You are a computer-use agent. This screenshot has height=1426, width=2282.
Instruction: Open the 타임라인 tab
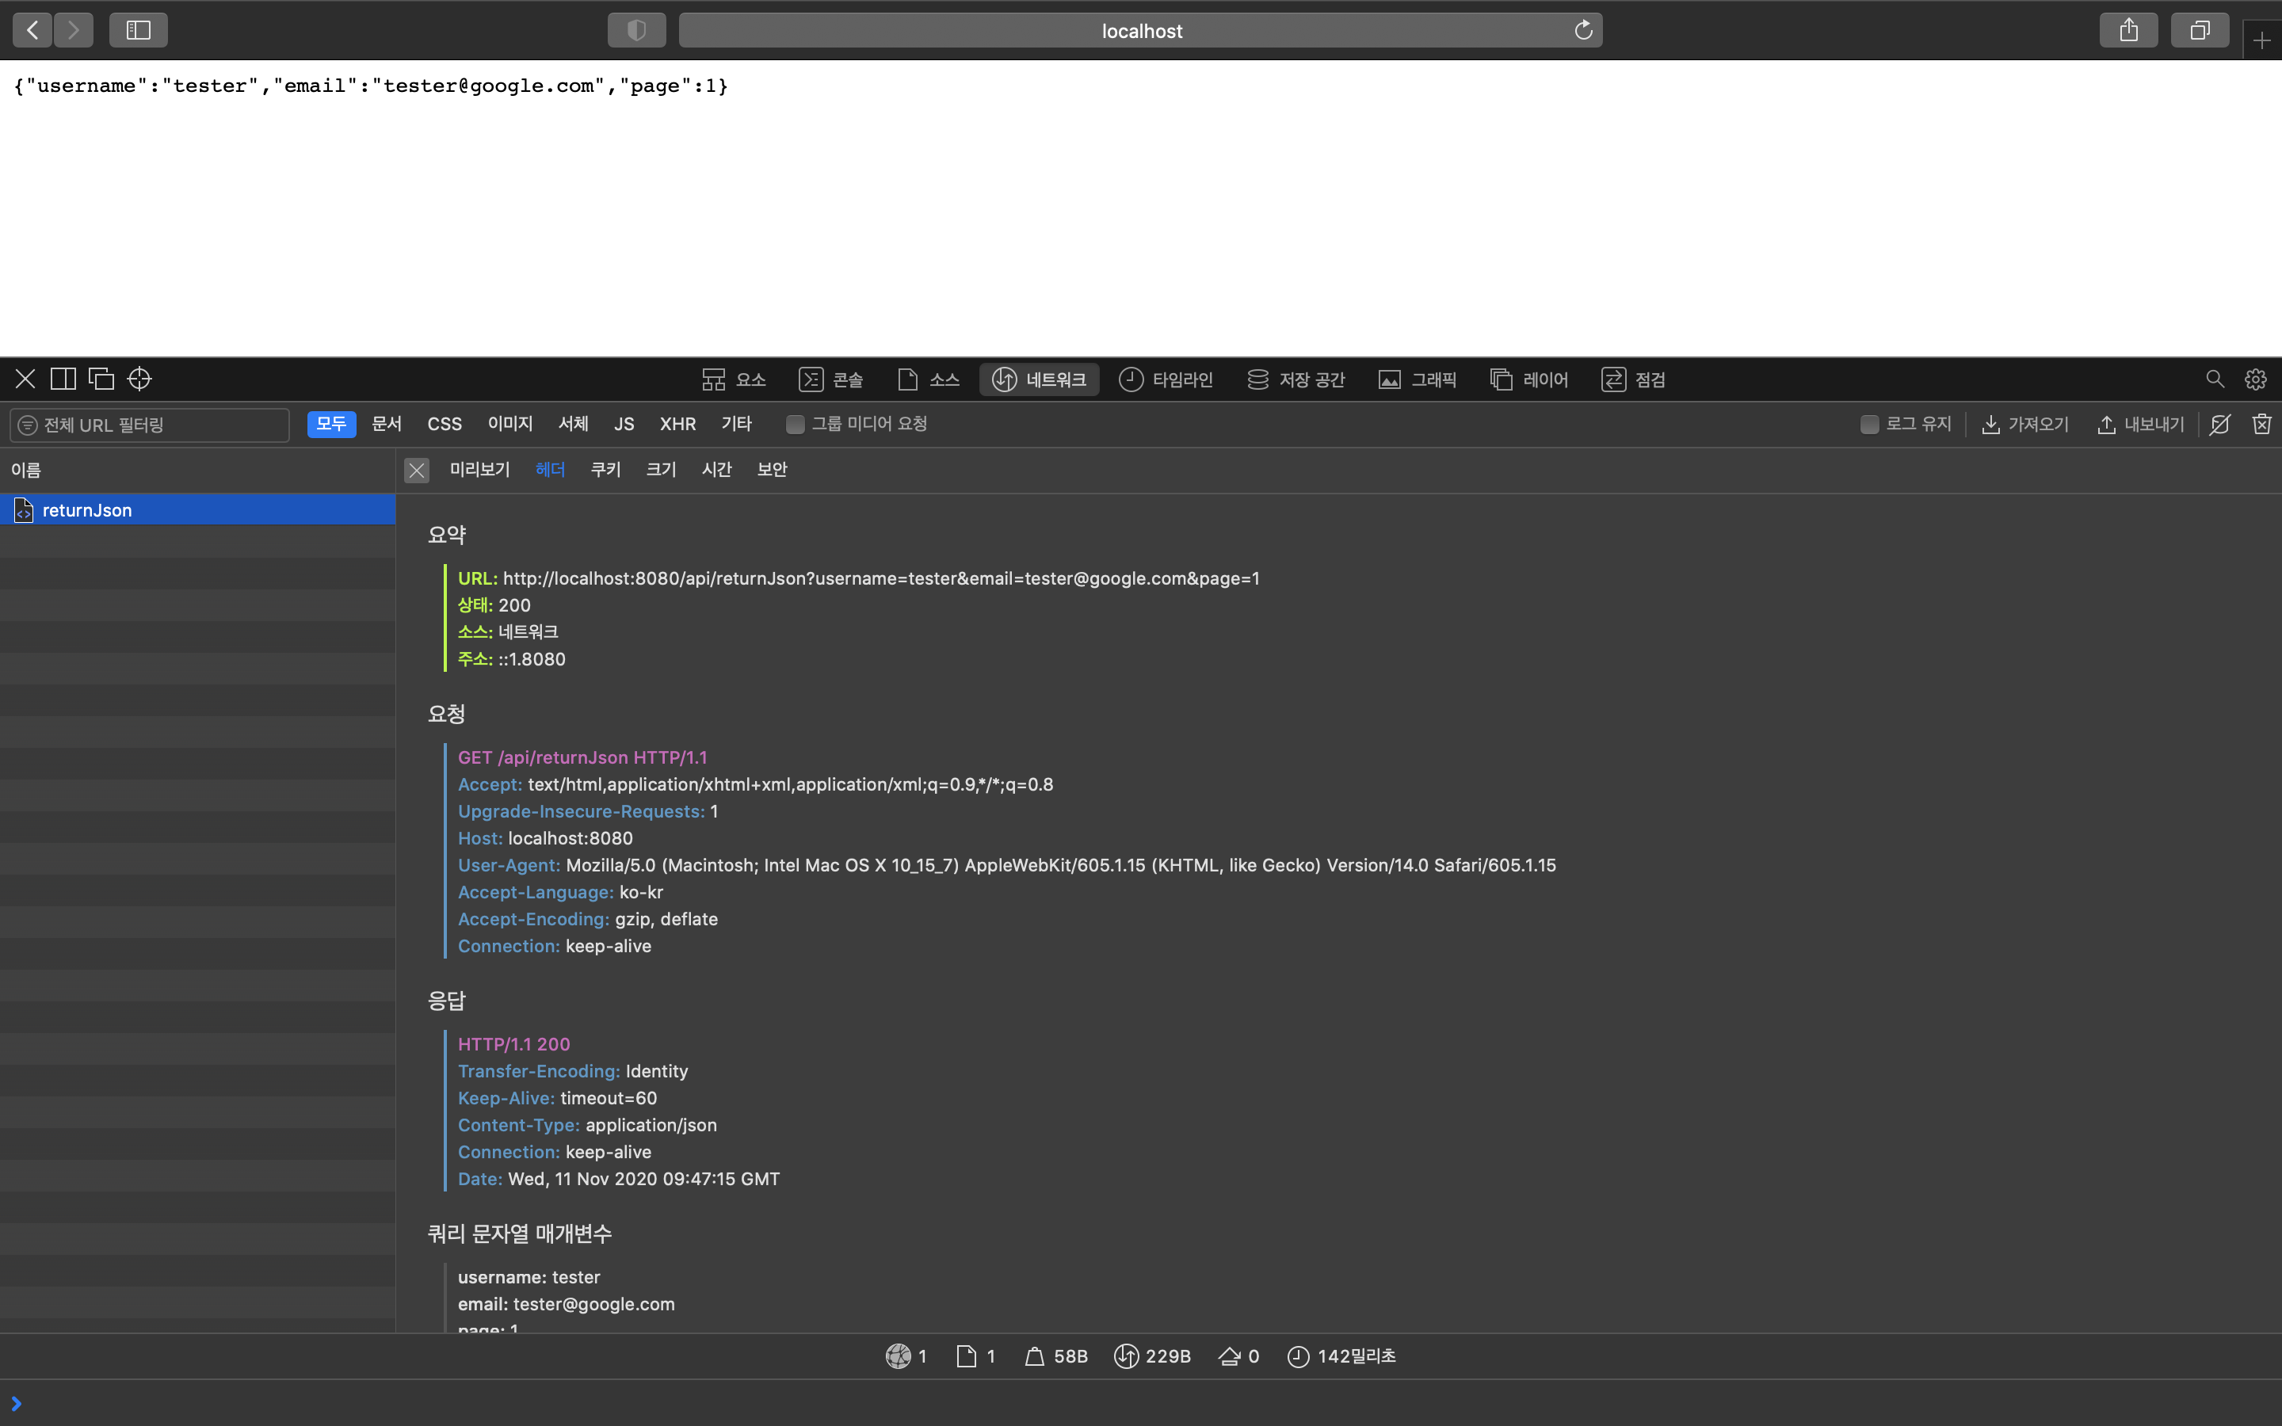(1166, 379)
